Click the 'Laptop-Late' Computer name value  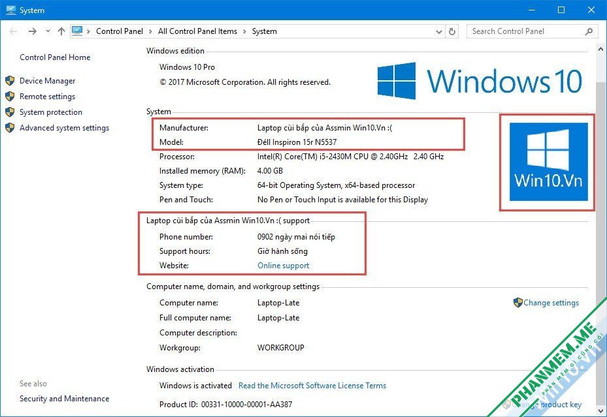278,303
